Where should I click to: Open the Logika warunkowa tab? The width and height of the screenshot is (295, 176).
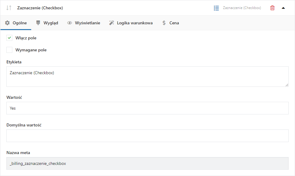tap(131, 23)
